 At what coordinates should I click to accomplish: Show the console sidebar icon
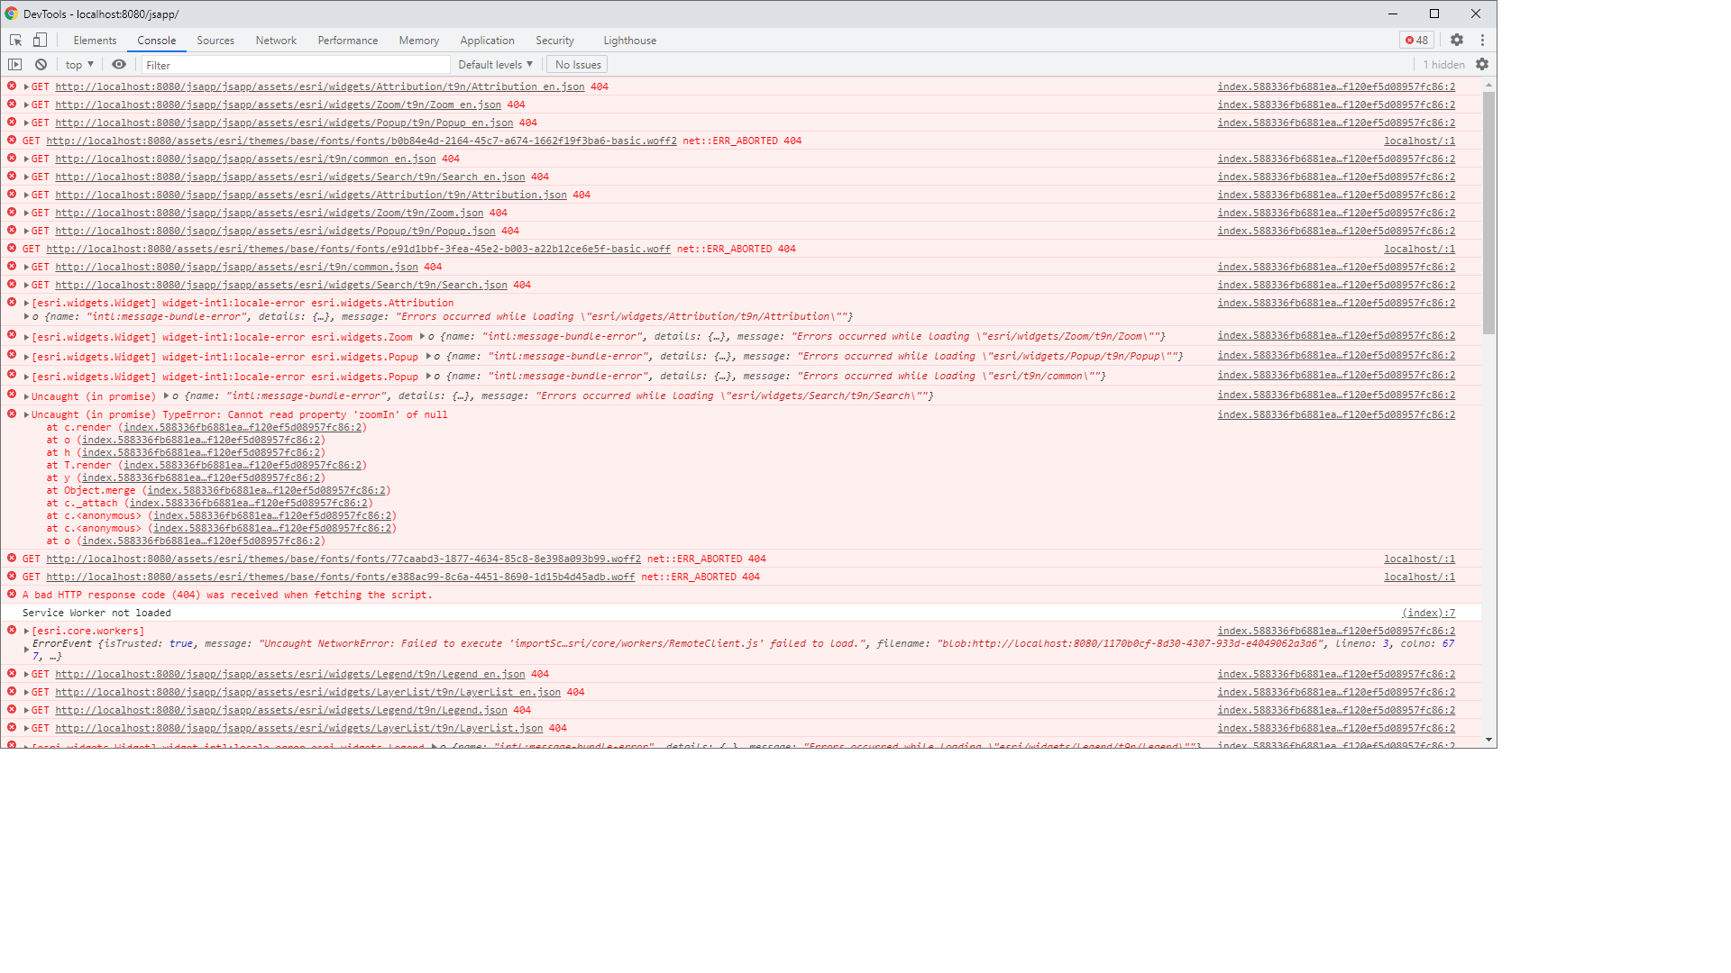15,64
